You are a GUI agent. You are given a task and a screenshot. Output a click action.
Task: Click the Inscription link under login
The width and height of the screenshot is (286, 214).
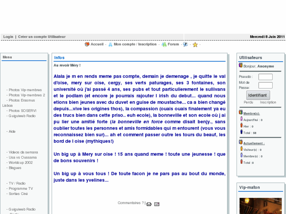coord(268,102)
